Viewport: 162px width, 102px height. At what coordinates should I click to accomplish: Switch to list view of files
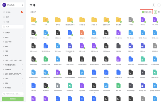[159, 12]
